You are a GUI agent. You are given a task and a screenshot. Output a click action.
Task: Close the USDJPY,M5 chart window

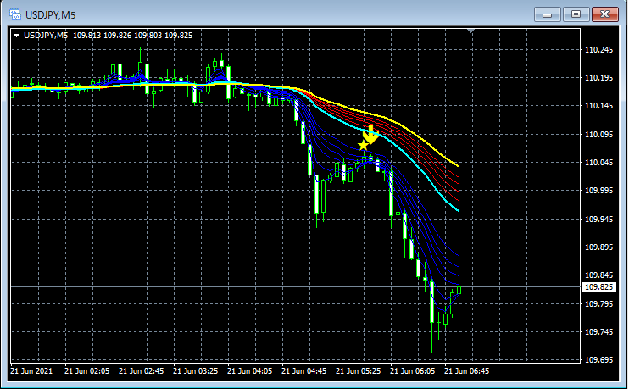click(x=605, y=15)
